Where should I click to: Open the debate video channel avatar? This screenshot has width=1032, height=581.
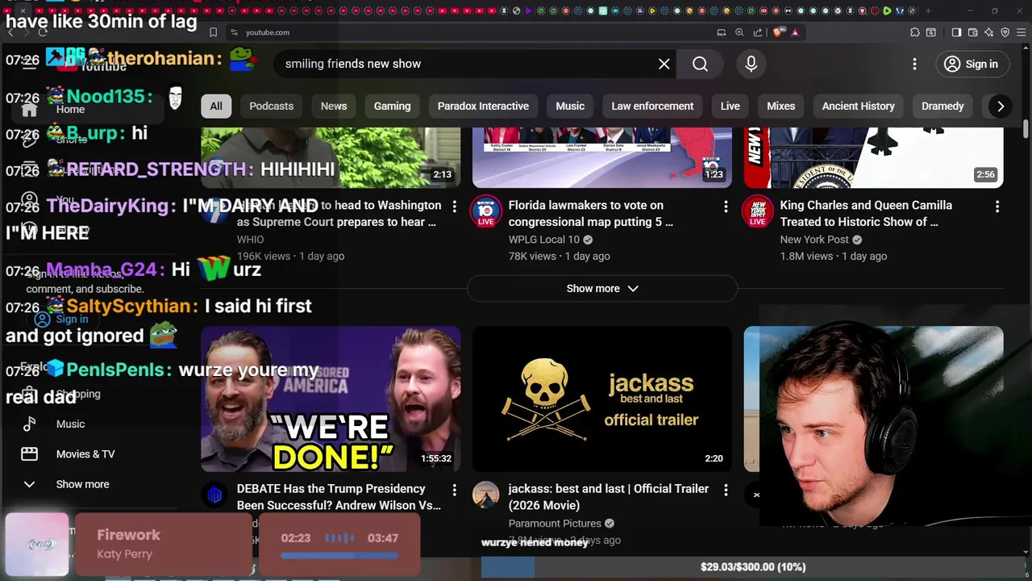(214, 495)
